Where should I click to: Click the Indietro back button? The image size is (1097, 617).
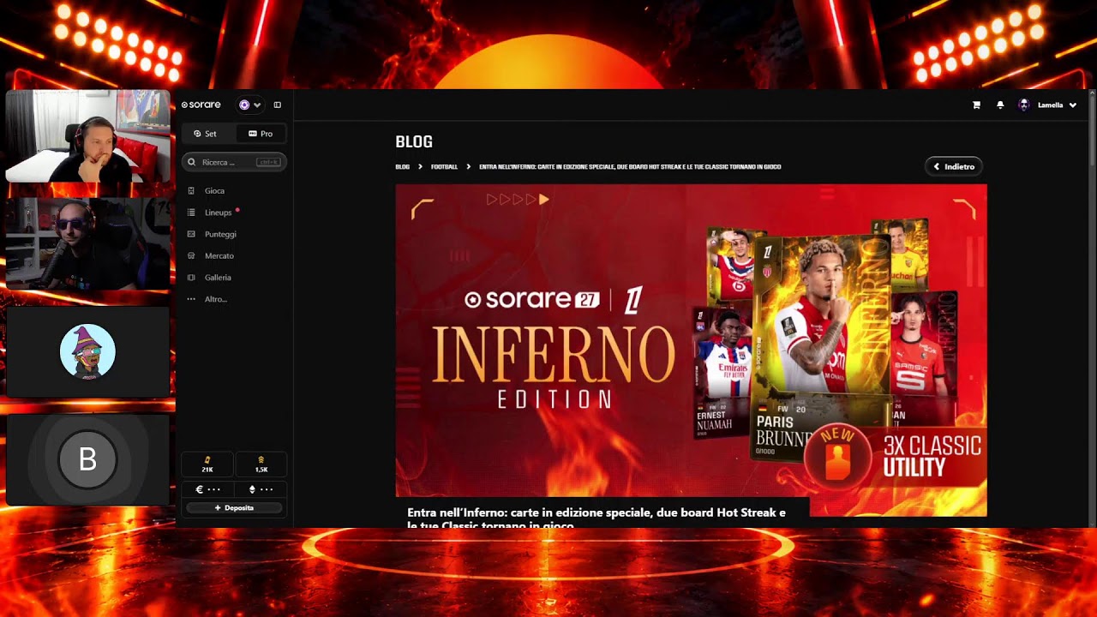[x=953, y=166]
